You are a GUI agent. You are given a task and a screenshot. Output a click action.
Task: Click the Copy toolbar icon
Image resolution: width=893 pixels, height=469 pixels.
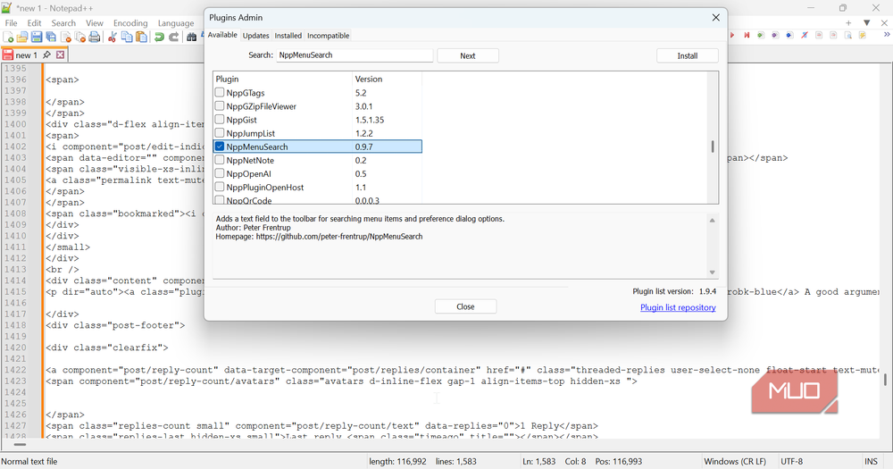(127, 37)
